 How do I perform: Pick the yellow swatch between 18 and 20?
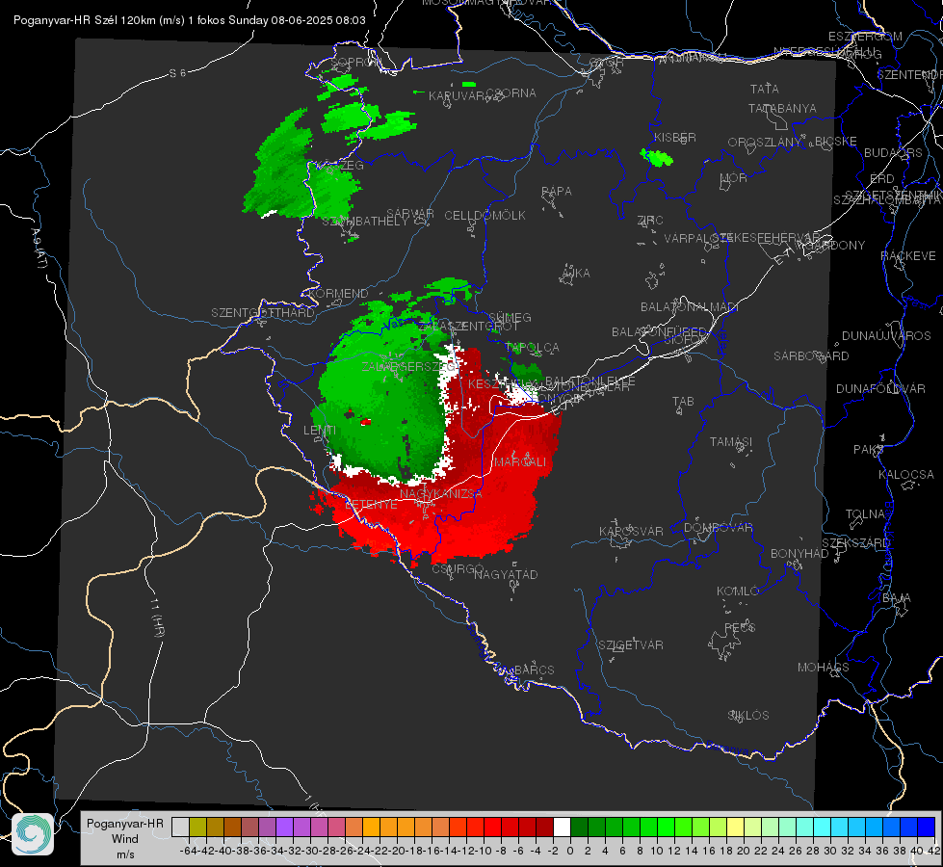tap(736, 827)
